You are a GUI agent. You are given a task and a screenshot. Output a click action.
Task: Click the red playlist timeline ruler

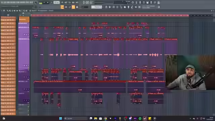pos(110,15)
